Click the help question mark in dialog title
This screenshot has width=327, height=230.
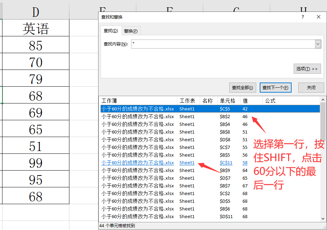click(302, 17)
